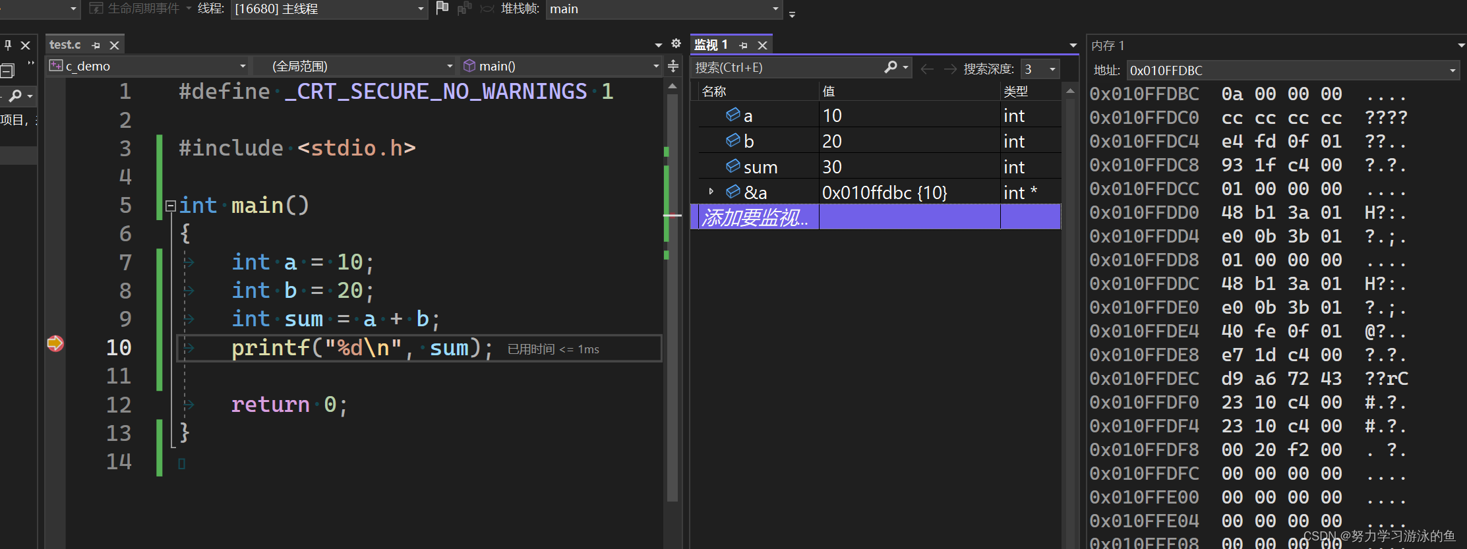Open the left panel search dropdown arrow

coord(30,96)
